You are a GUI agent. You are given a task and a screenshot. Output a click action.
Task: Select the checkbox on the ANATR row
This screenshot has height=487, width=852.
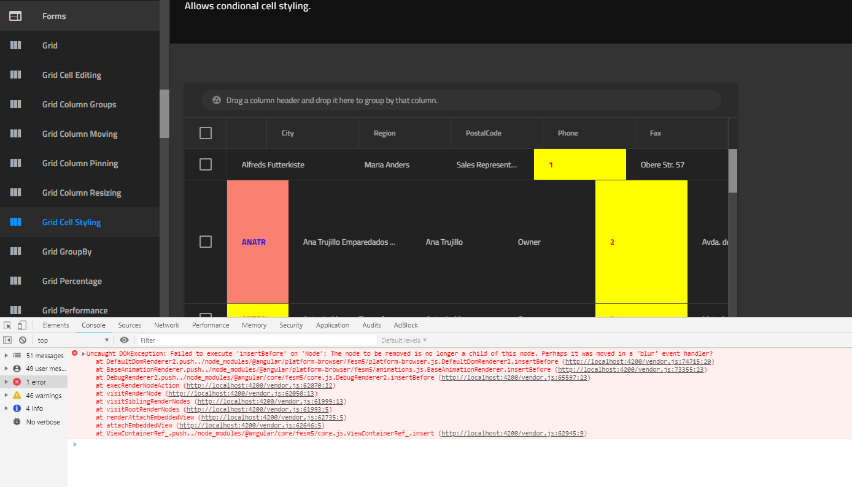(205, 241)
